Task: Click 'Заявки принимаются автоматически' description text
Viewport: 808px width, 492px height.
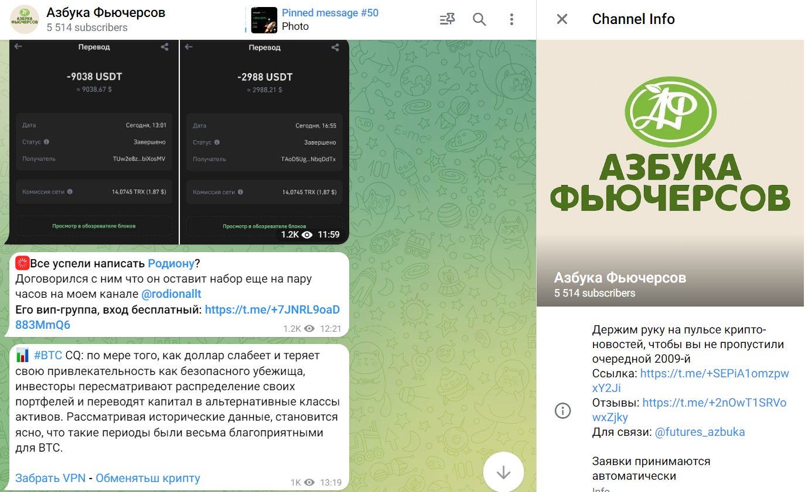Action: coord(651,469)
